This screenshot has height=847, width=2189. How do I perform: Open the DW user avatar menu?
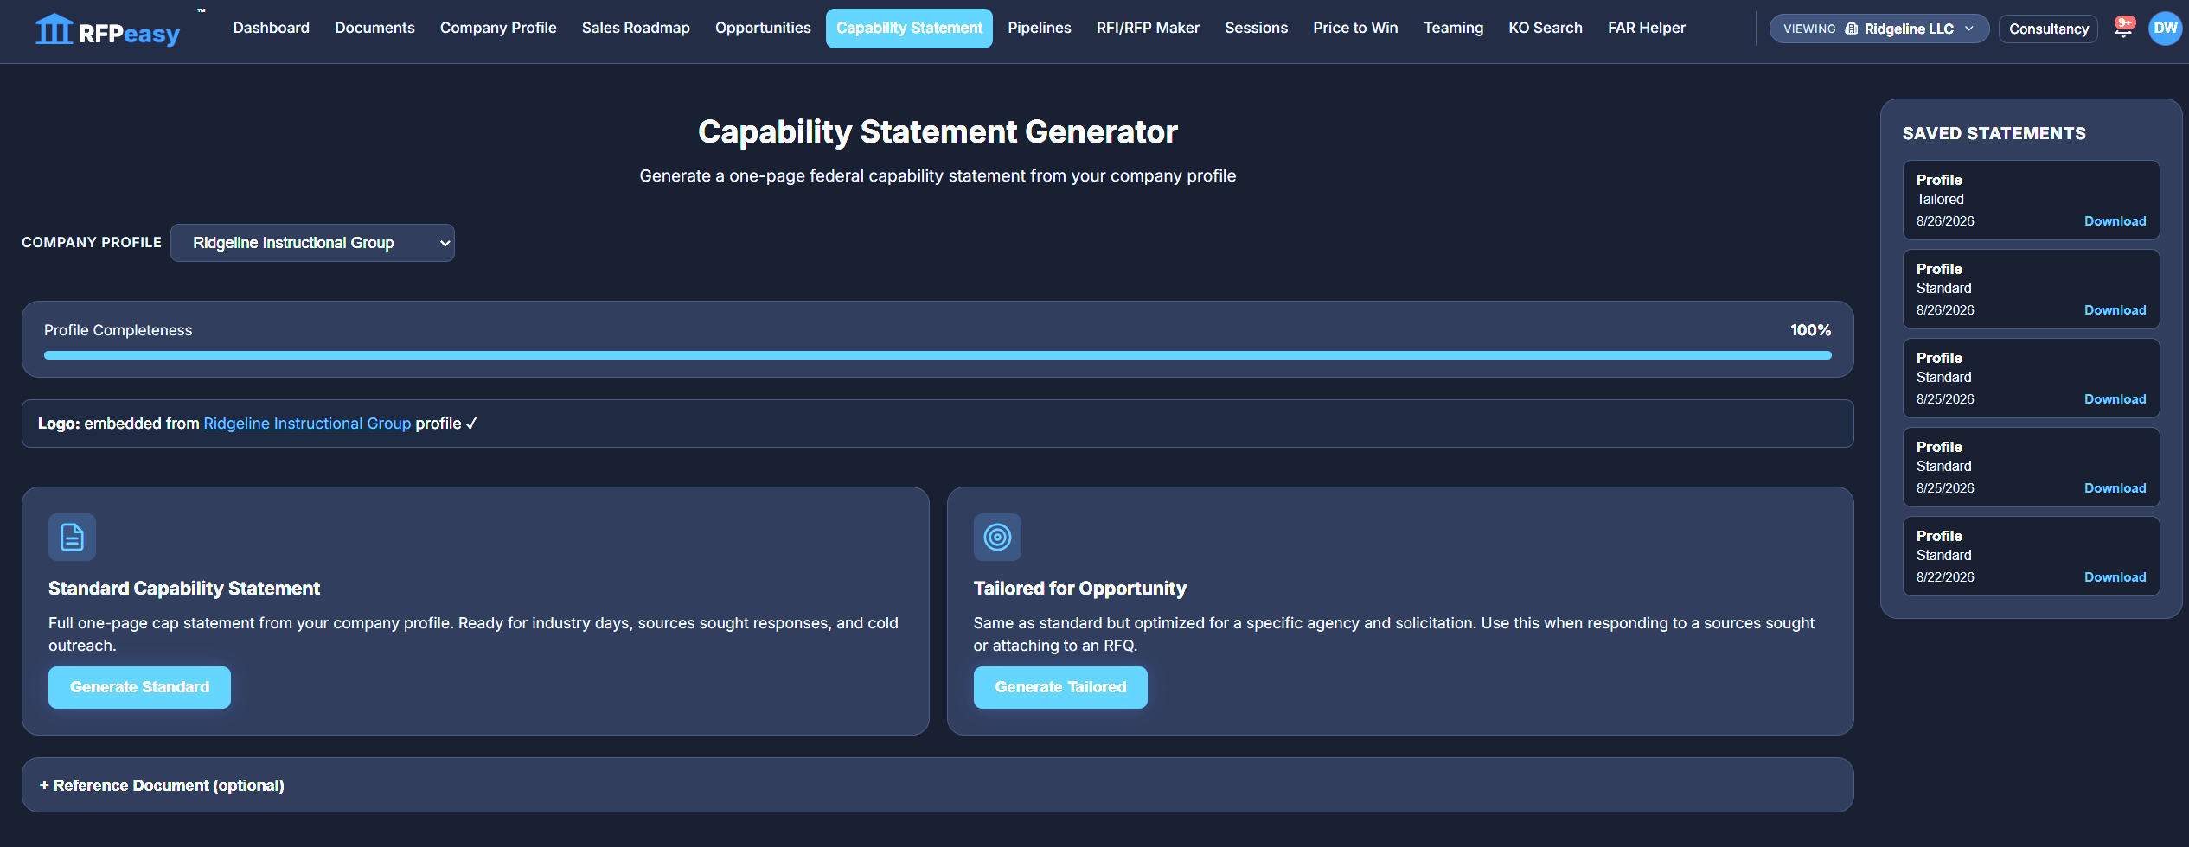point(2166,29)
